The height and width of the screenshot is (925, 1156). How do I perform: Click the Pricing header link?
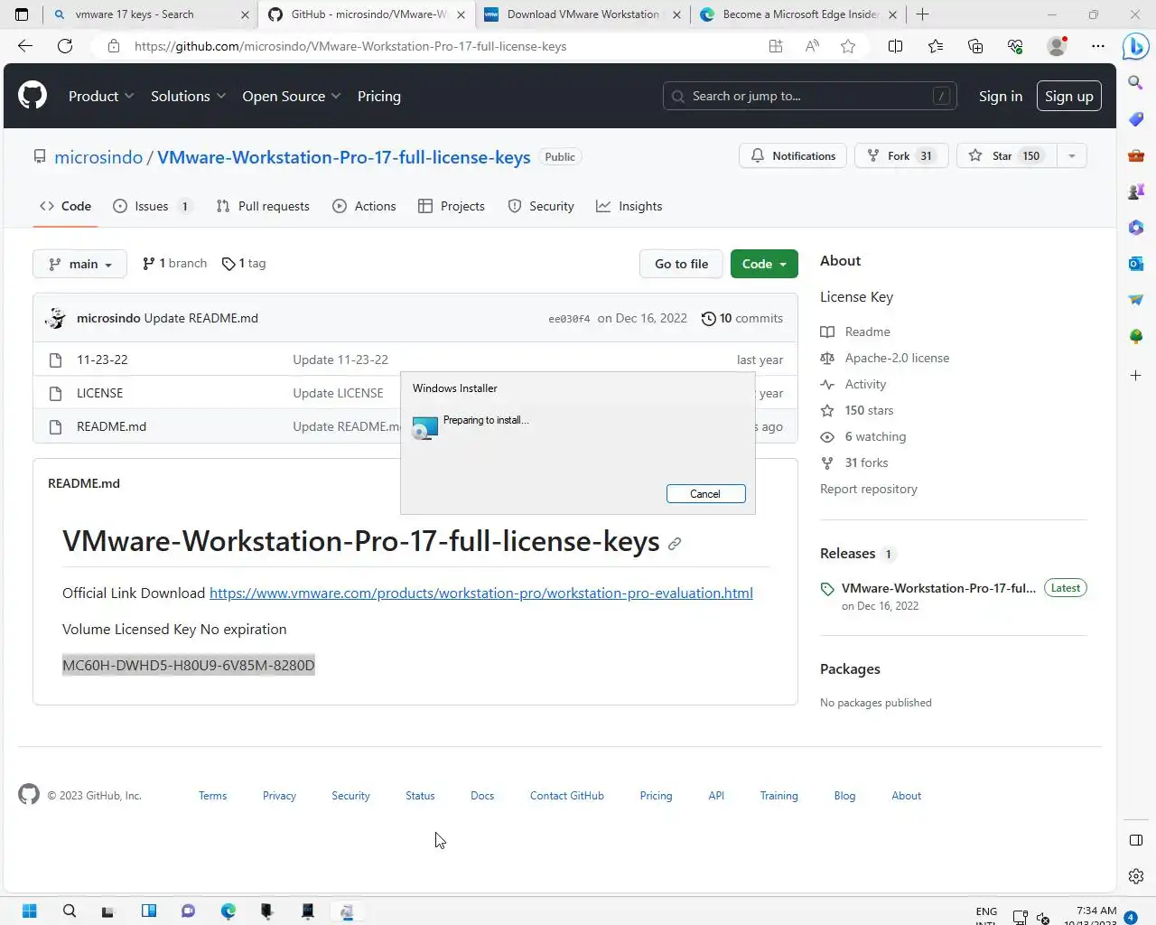(x=379, y=96)
